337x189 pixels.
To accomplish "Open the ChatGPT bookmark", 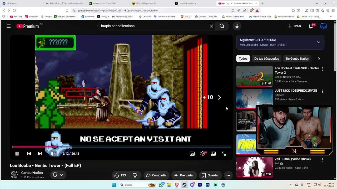I will pyautogui.click(x=145, y=17).
